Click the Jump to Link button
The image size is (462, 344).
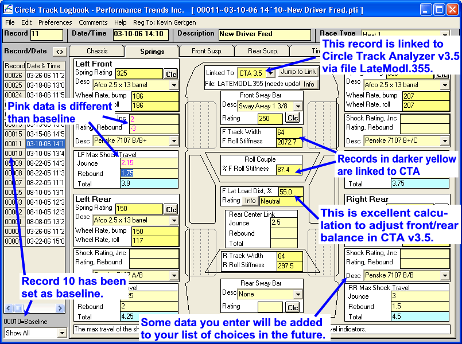coord(298,72)
